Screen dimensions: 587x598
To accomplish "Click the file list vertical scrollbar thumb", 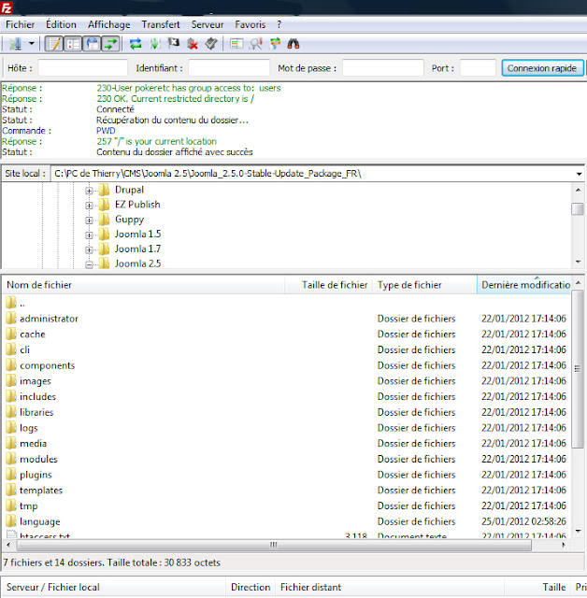I will (x=578, y=369).
